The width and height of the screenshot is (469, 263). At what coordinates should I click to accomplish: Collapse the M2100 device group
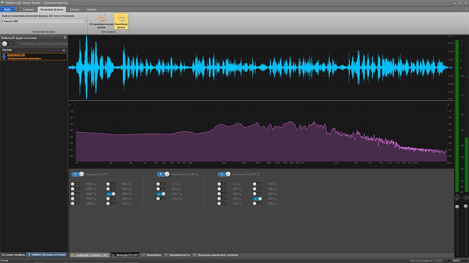click(x=64, y=50)
